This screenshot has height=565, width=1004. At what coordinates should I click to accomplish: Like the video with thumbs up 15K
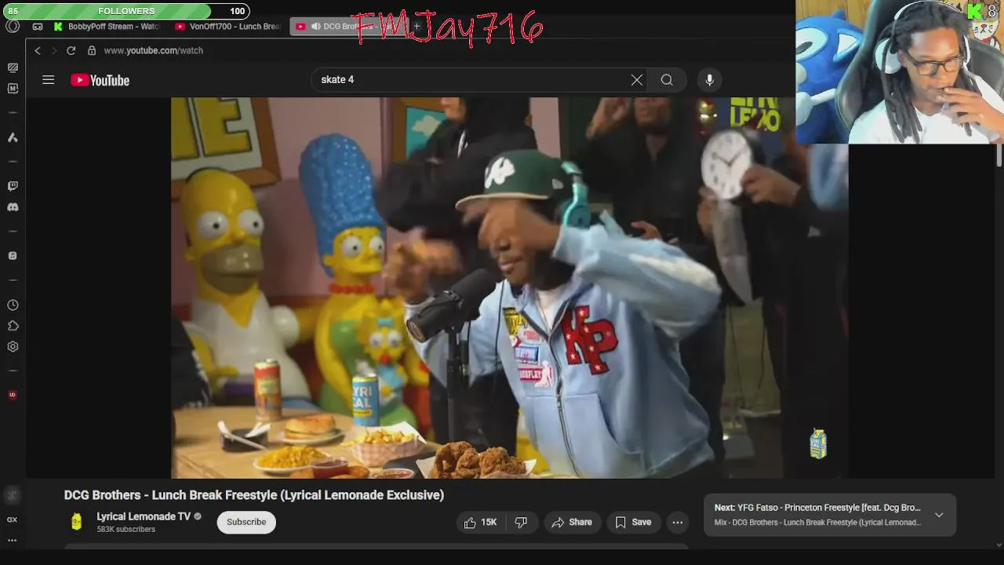coord(480,522)
